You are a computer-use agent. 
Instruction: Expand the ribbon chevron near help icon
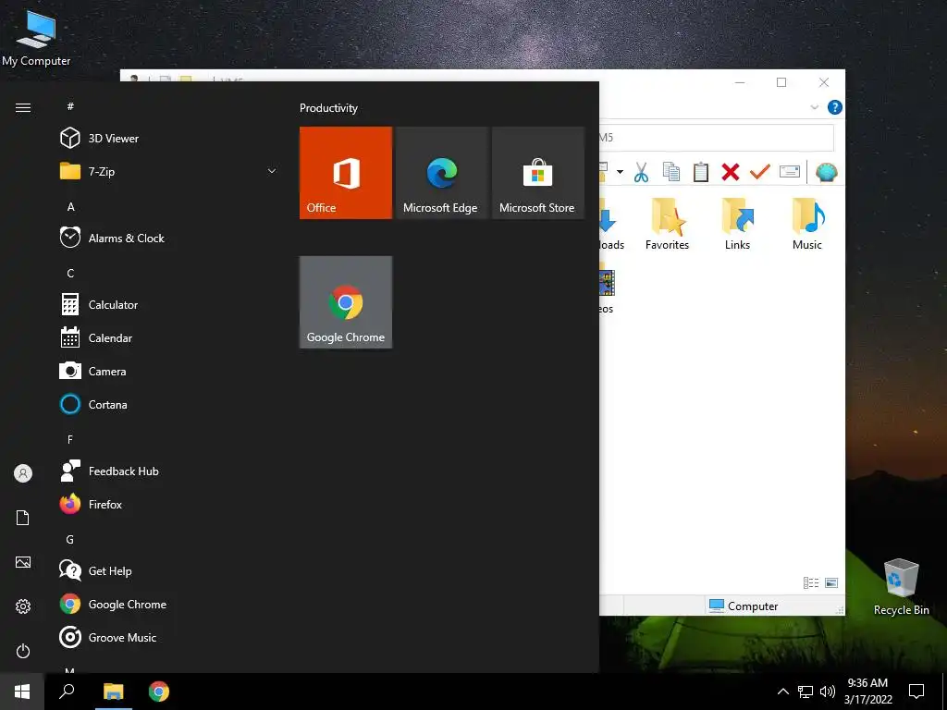(814, 107)
